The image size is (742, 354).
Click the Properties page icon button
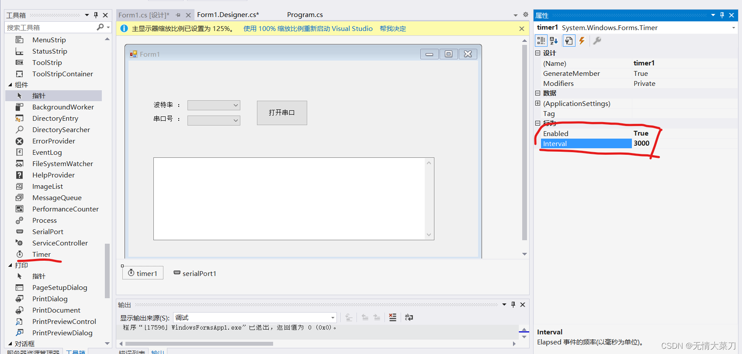pyautogui.click(x=569, y=41)
